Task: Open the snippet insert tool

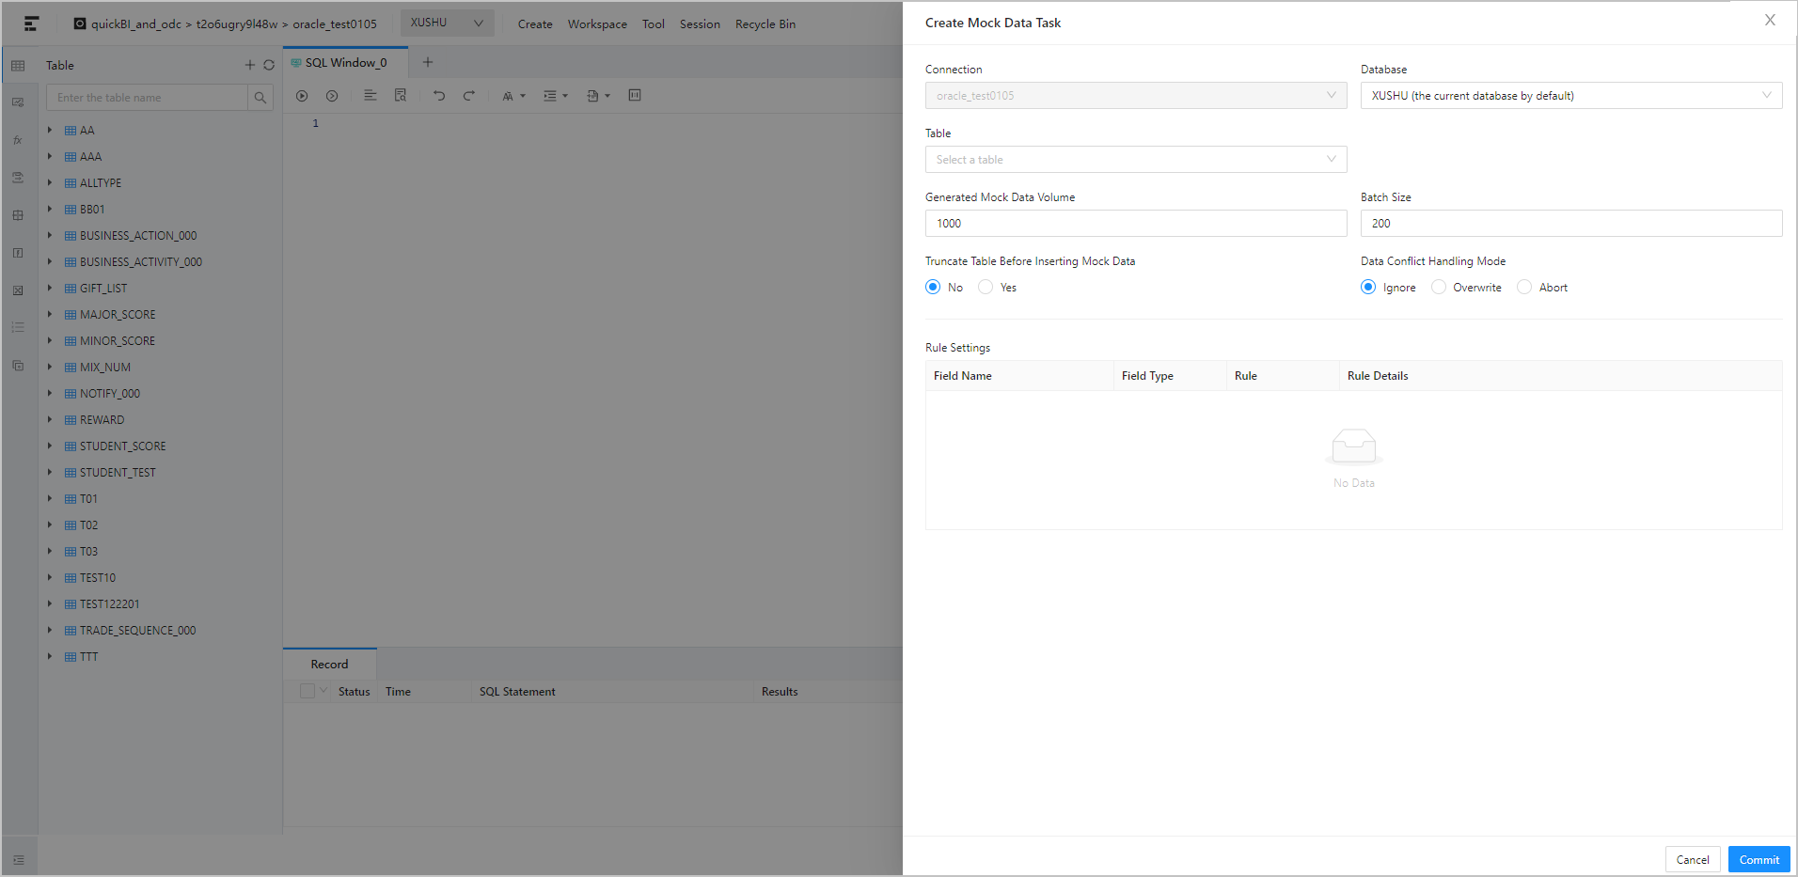Action: click(x=598, y=96)
